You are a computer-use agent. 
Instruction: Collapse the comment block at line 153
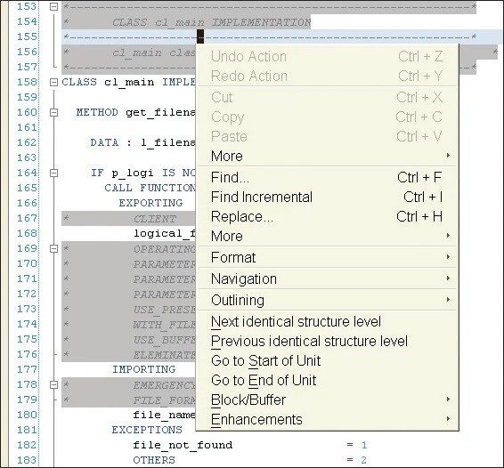tap(54, 6)
